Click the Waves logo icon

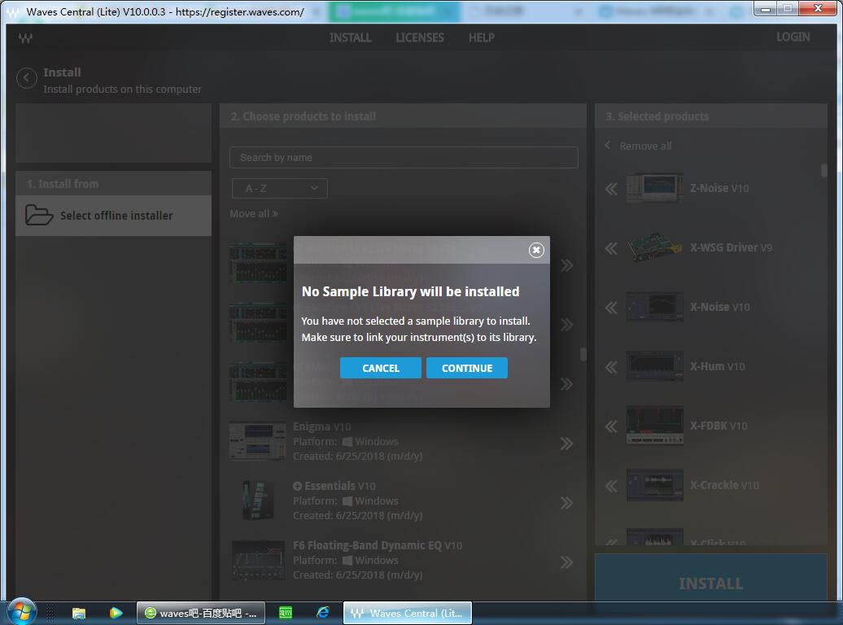click(x=25, y=38)
